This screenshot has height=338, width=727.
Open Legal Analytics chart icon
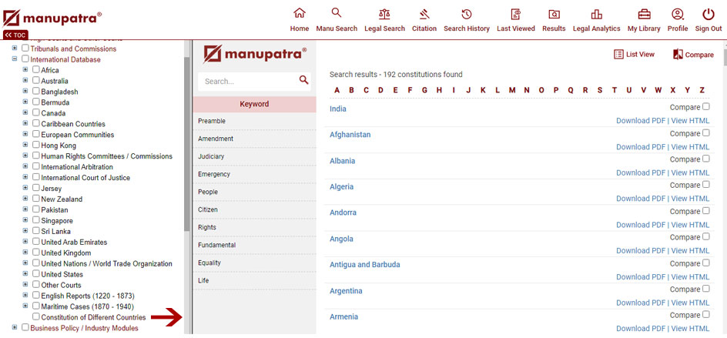(x=596, y=15)
